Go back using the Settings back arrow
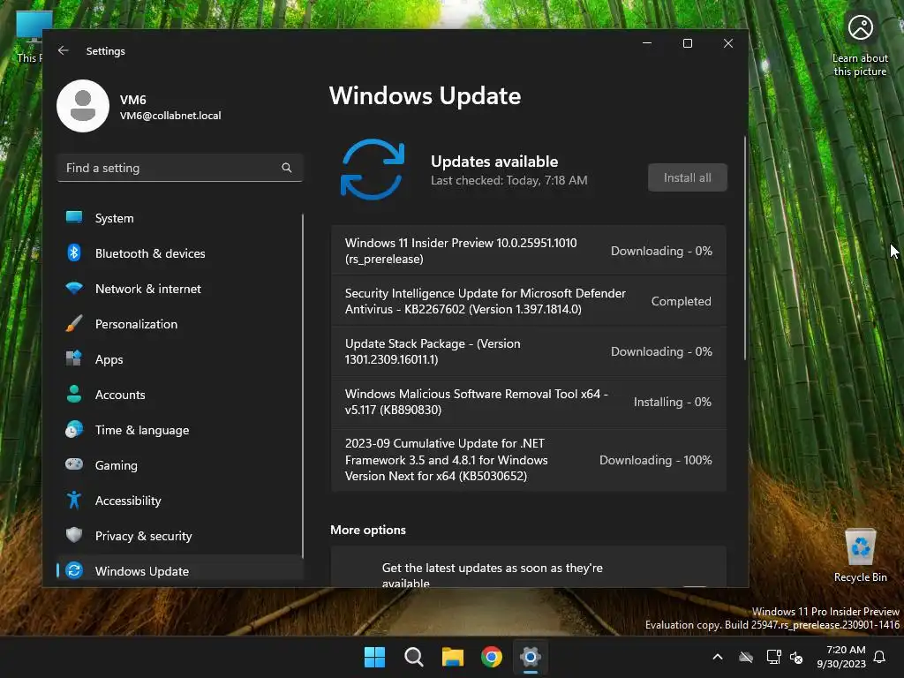The image size is (904, 678). point(64,50)
